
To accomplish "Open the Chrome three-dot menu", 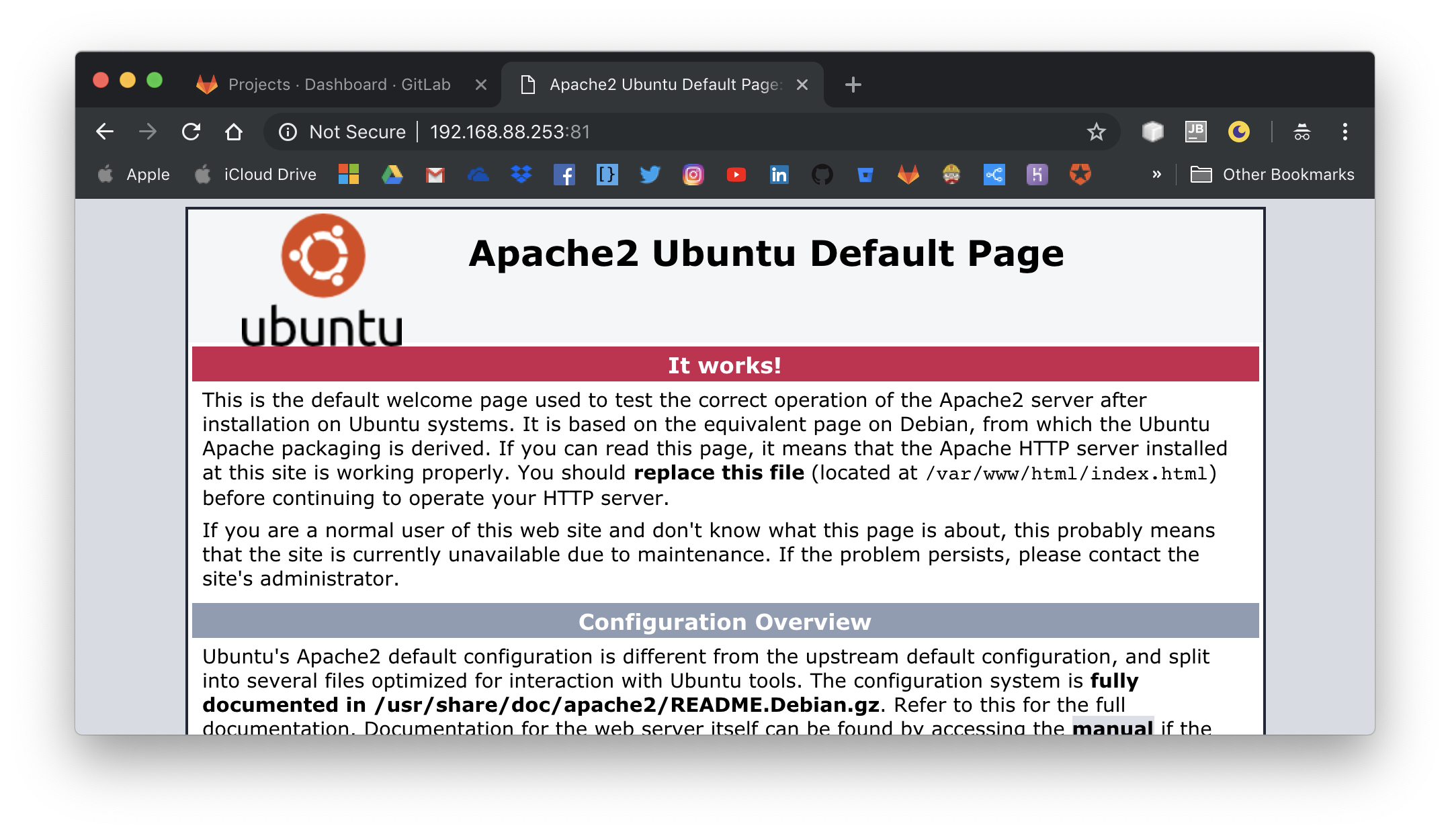I will click(1345, 132).
